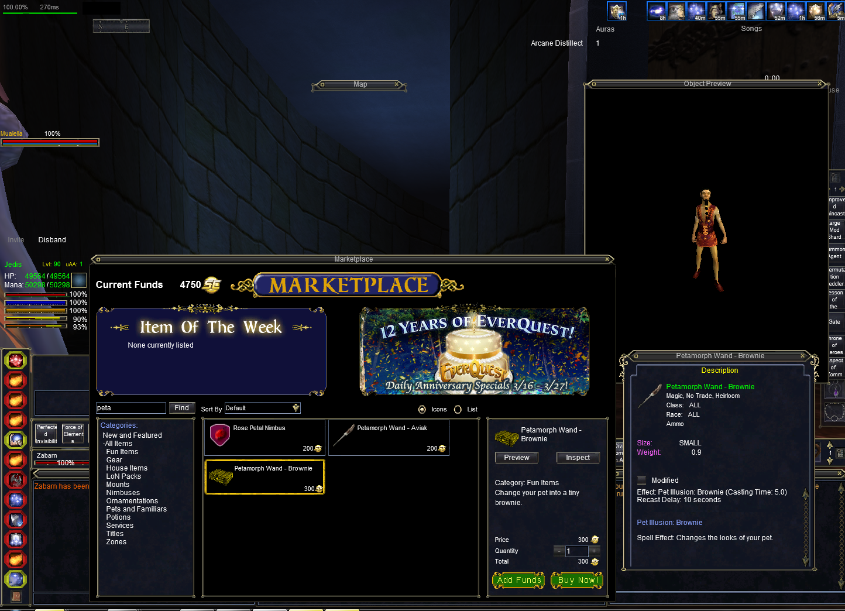Select the All Items category
Viewport: 845px width, 611px height.
pos(118,444)
